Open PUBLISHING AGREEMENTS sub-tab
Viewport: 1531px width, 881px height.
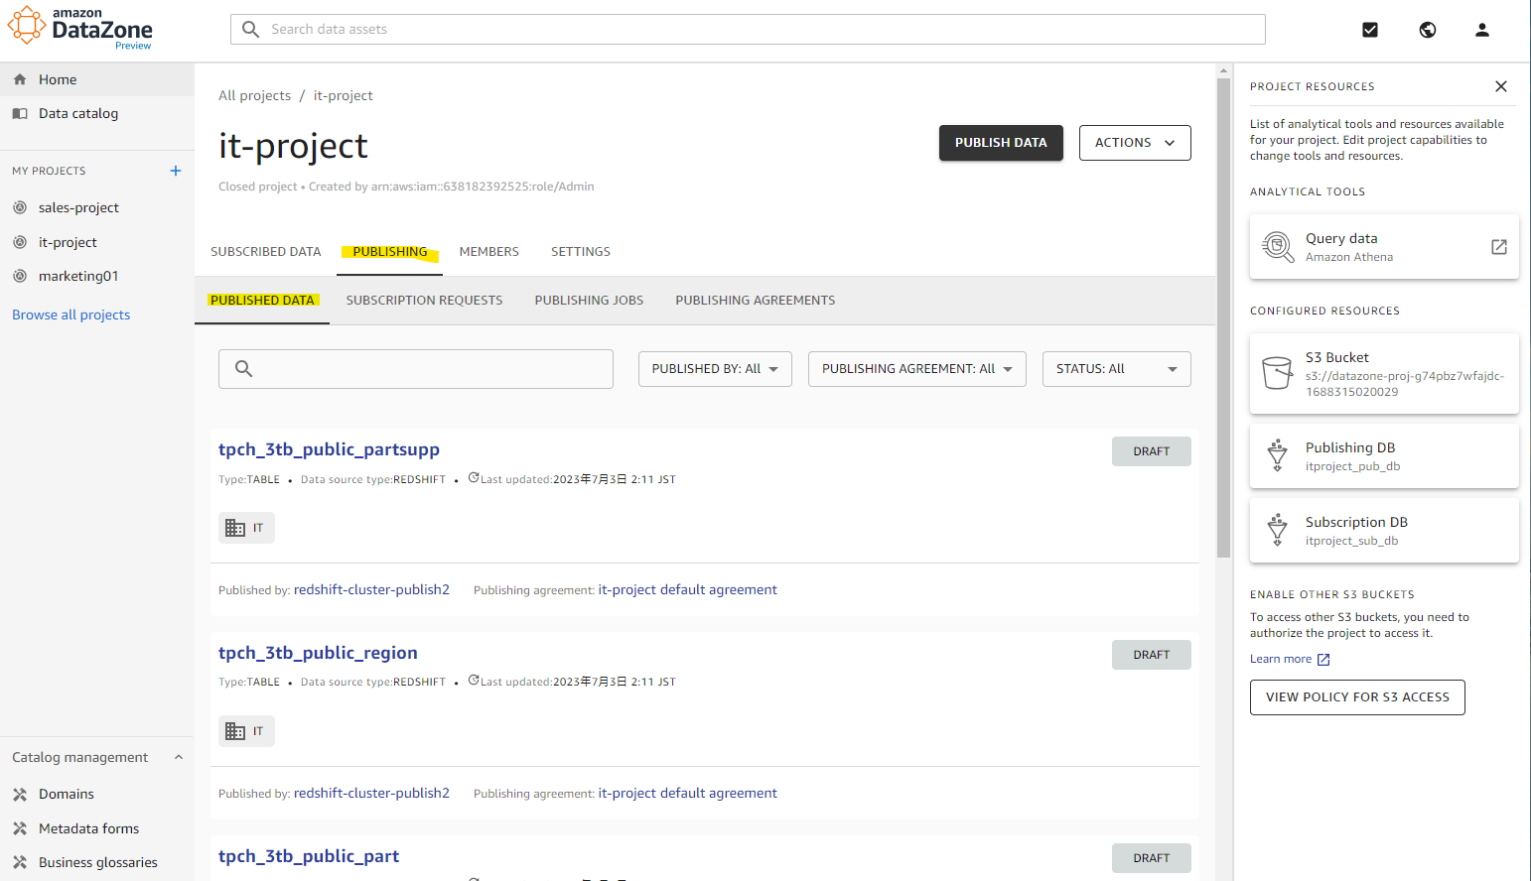pyautogui.click(x=756, y=301)
